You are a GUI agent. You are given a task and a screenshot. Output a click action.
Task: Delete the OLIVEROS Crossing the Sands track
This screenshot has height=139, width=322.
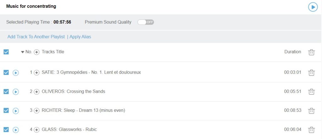pyautogui.click(x=311, y=92)
